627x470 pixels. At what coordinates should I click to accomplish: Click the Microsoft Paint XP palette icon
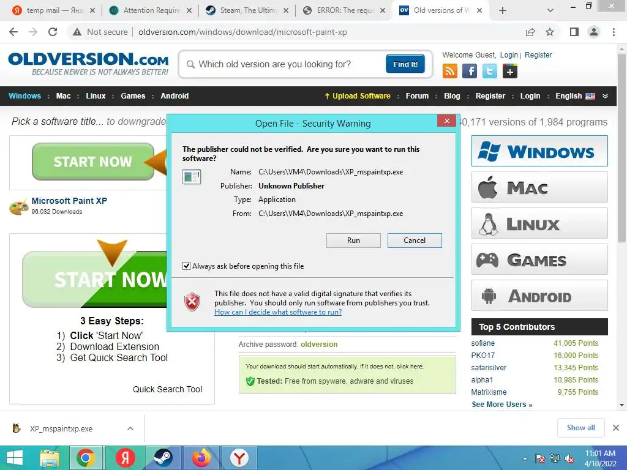tap(19, 207)
